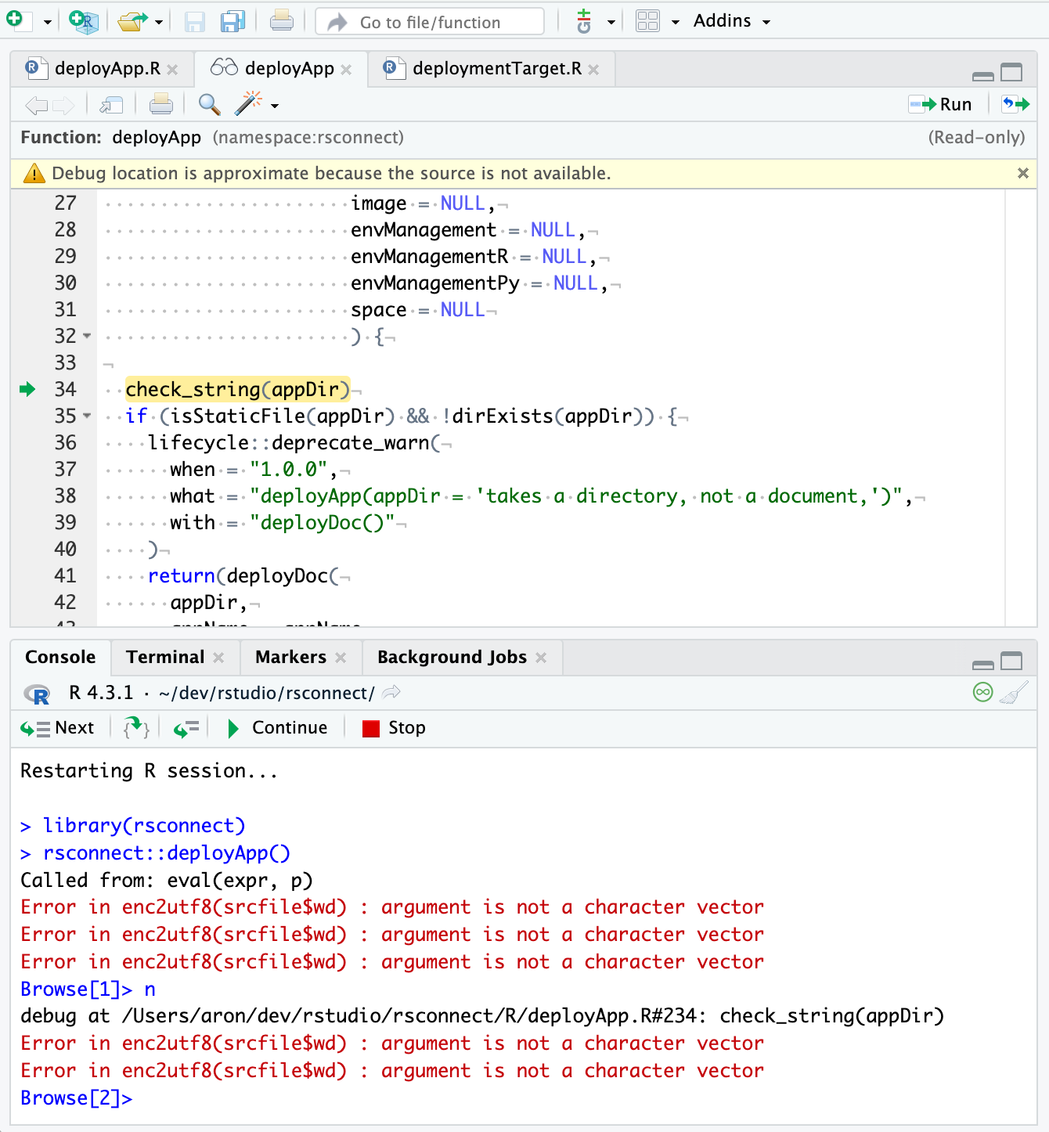Click the Save All documents icon
1049x1132 pixels.
pyautogui.click(x=233, y=21)
